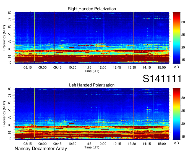This screenshot has width=188, height=152.
Task: Click the "70" frequency tick of the Left Handed plot
Action: tap(10, 96)
